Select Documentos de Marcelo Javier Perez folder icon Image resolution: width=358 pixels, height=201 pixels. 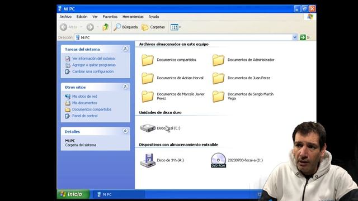point(148,96)
